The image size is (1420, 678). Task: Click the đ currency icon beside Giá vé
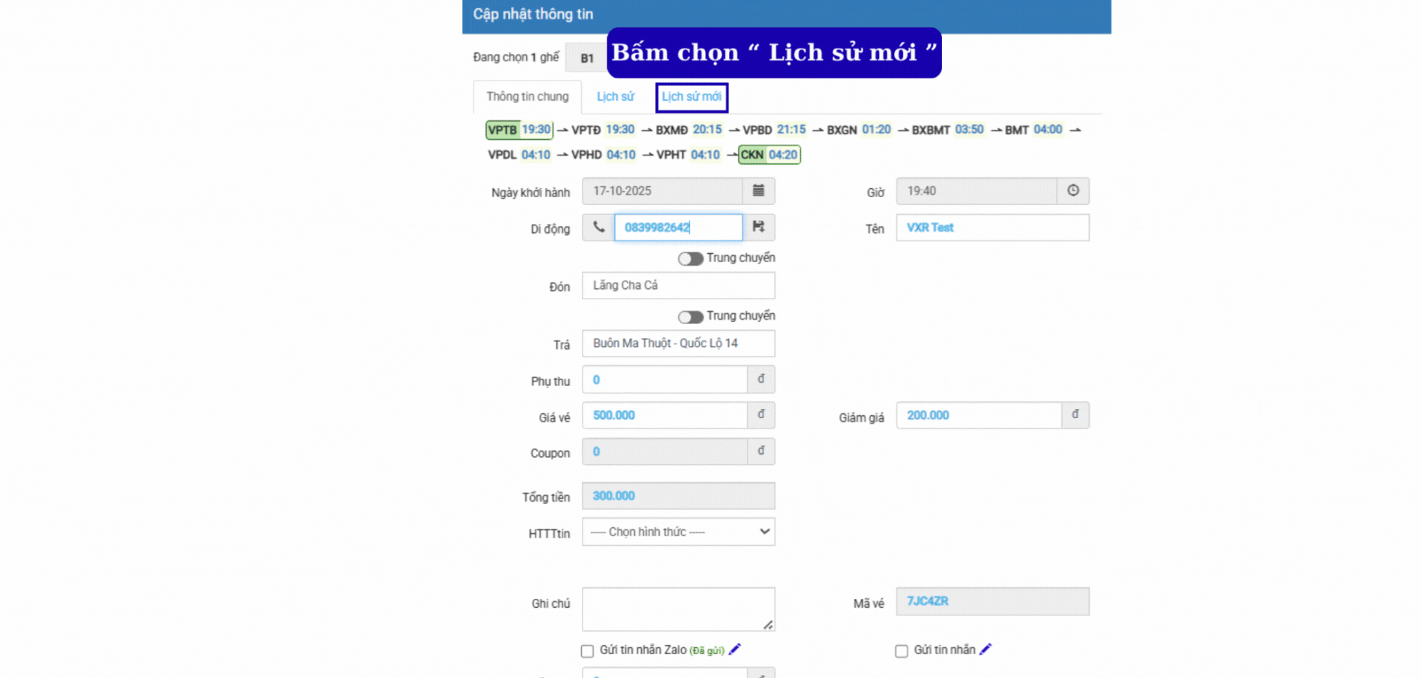(x=760, y=415)
